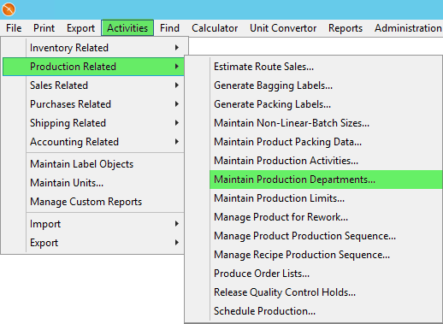
Task: Choose Maintain Label Objects
Action: pos(93,164)
